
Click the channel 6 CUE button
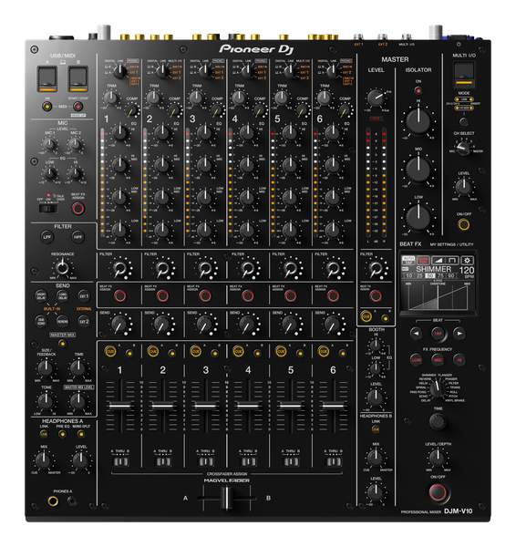(324, 351)
